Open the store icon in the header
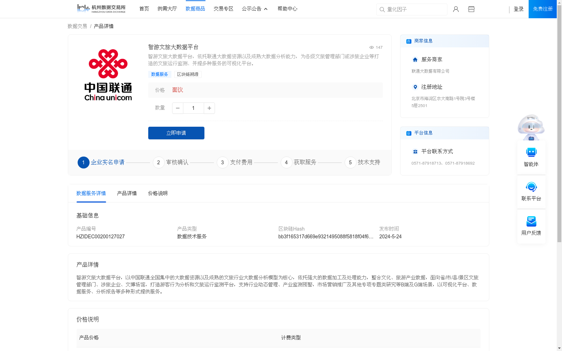This screenshot has height=351, width=562. 471,9
